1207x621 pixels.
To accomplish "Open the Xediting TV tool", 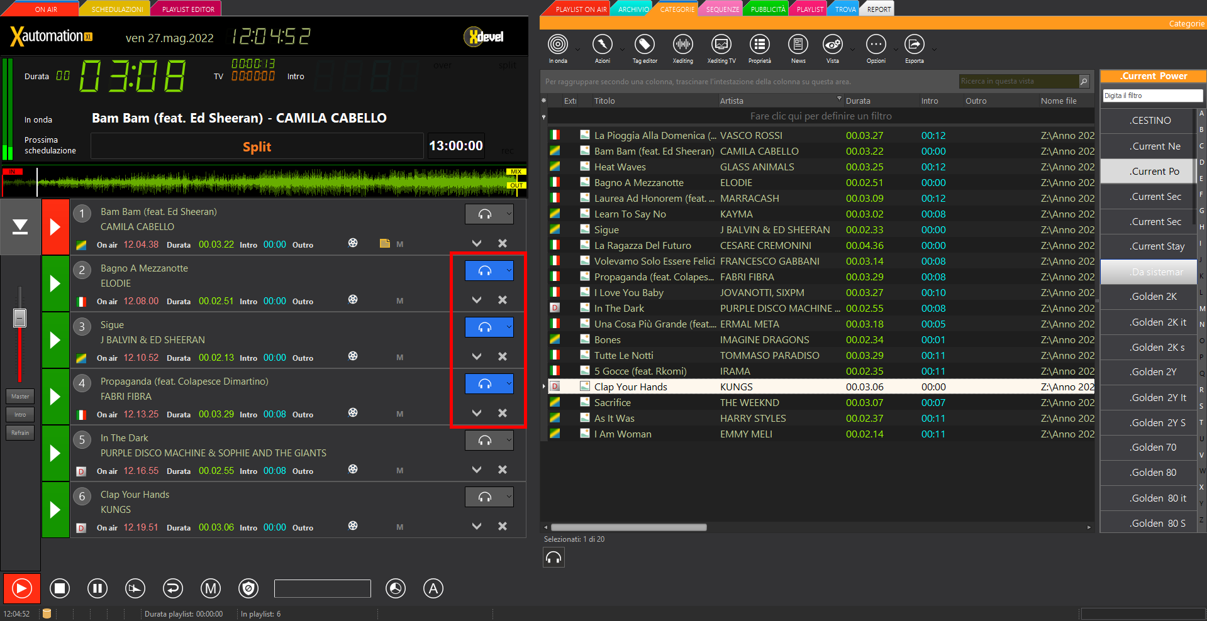I will tap(721, 45).
